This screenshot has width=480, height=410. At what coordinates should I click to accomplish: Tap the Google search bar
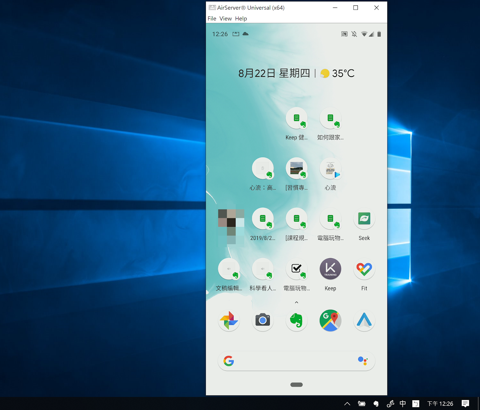296,361
